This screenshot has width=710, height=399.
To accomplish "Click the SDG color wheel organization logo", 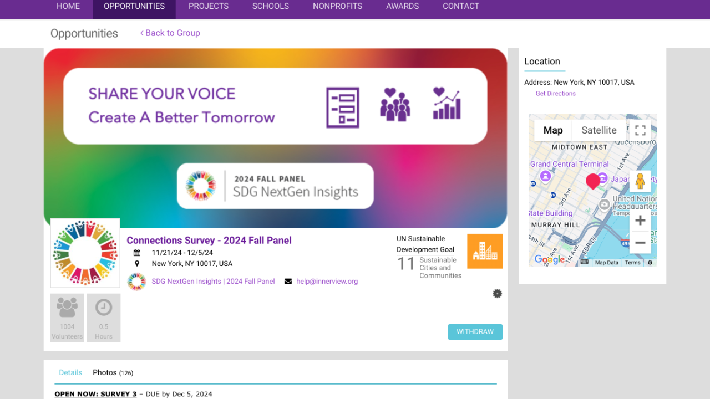I will pos(85,253).
